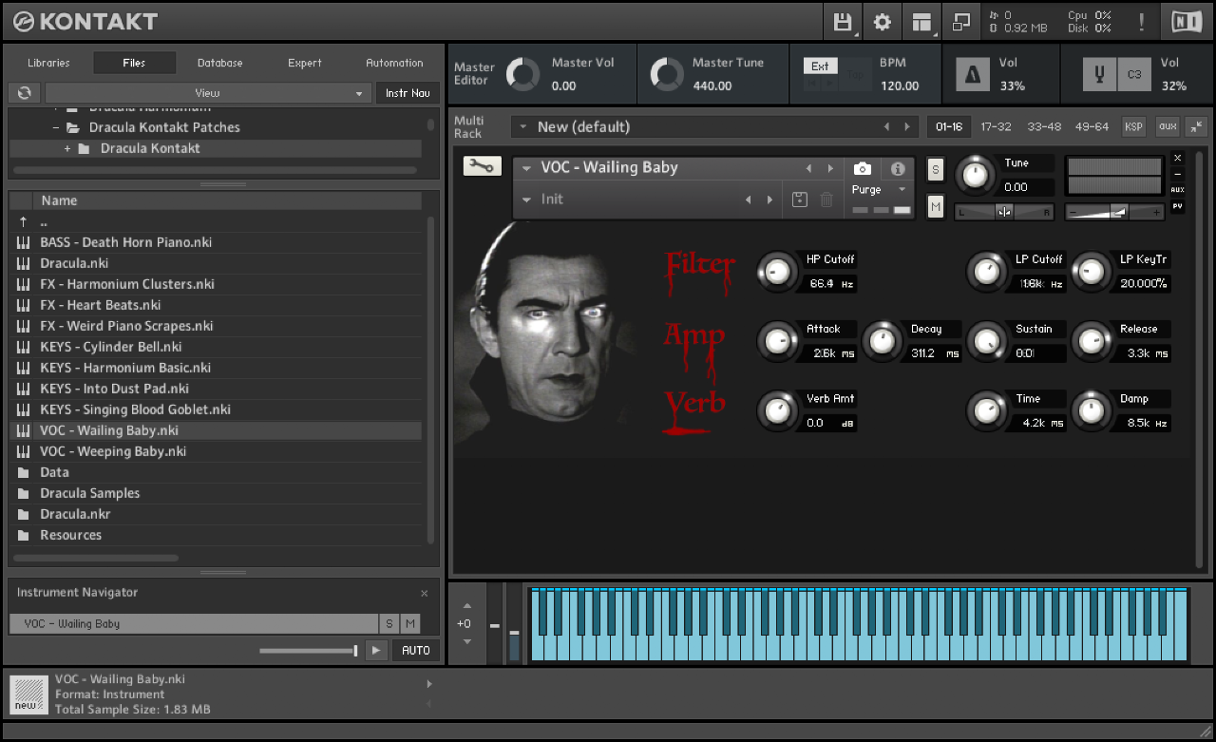1216x742 pixels.
Task: Click the rack minimize arrows icon
Action: tap(1196, 126)
